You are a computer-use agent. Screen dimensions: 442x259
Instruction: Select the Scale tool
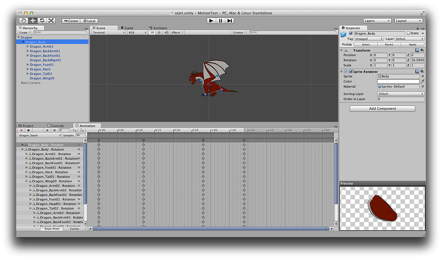pos(52,20)
